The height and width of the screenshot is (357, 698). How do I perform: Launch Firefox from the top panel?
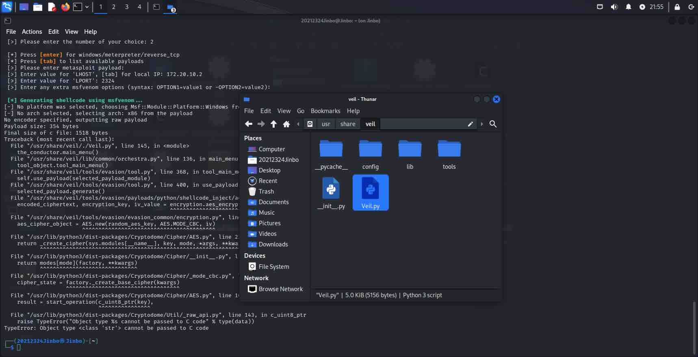[65, 7]
